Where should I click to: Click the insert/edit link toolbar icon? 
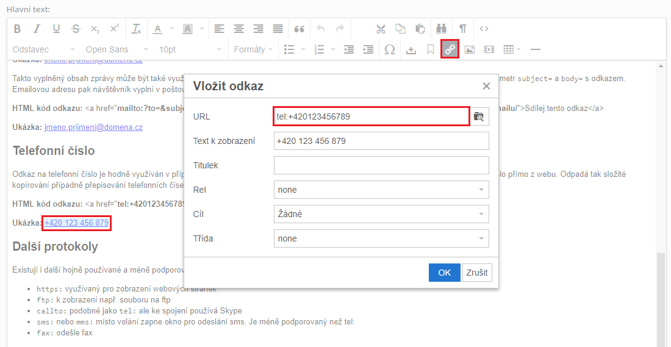pyautogui.click(x=450, y=49)
